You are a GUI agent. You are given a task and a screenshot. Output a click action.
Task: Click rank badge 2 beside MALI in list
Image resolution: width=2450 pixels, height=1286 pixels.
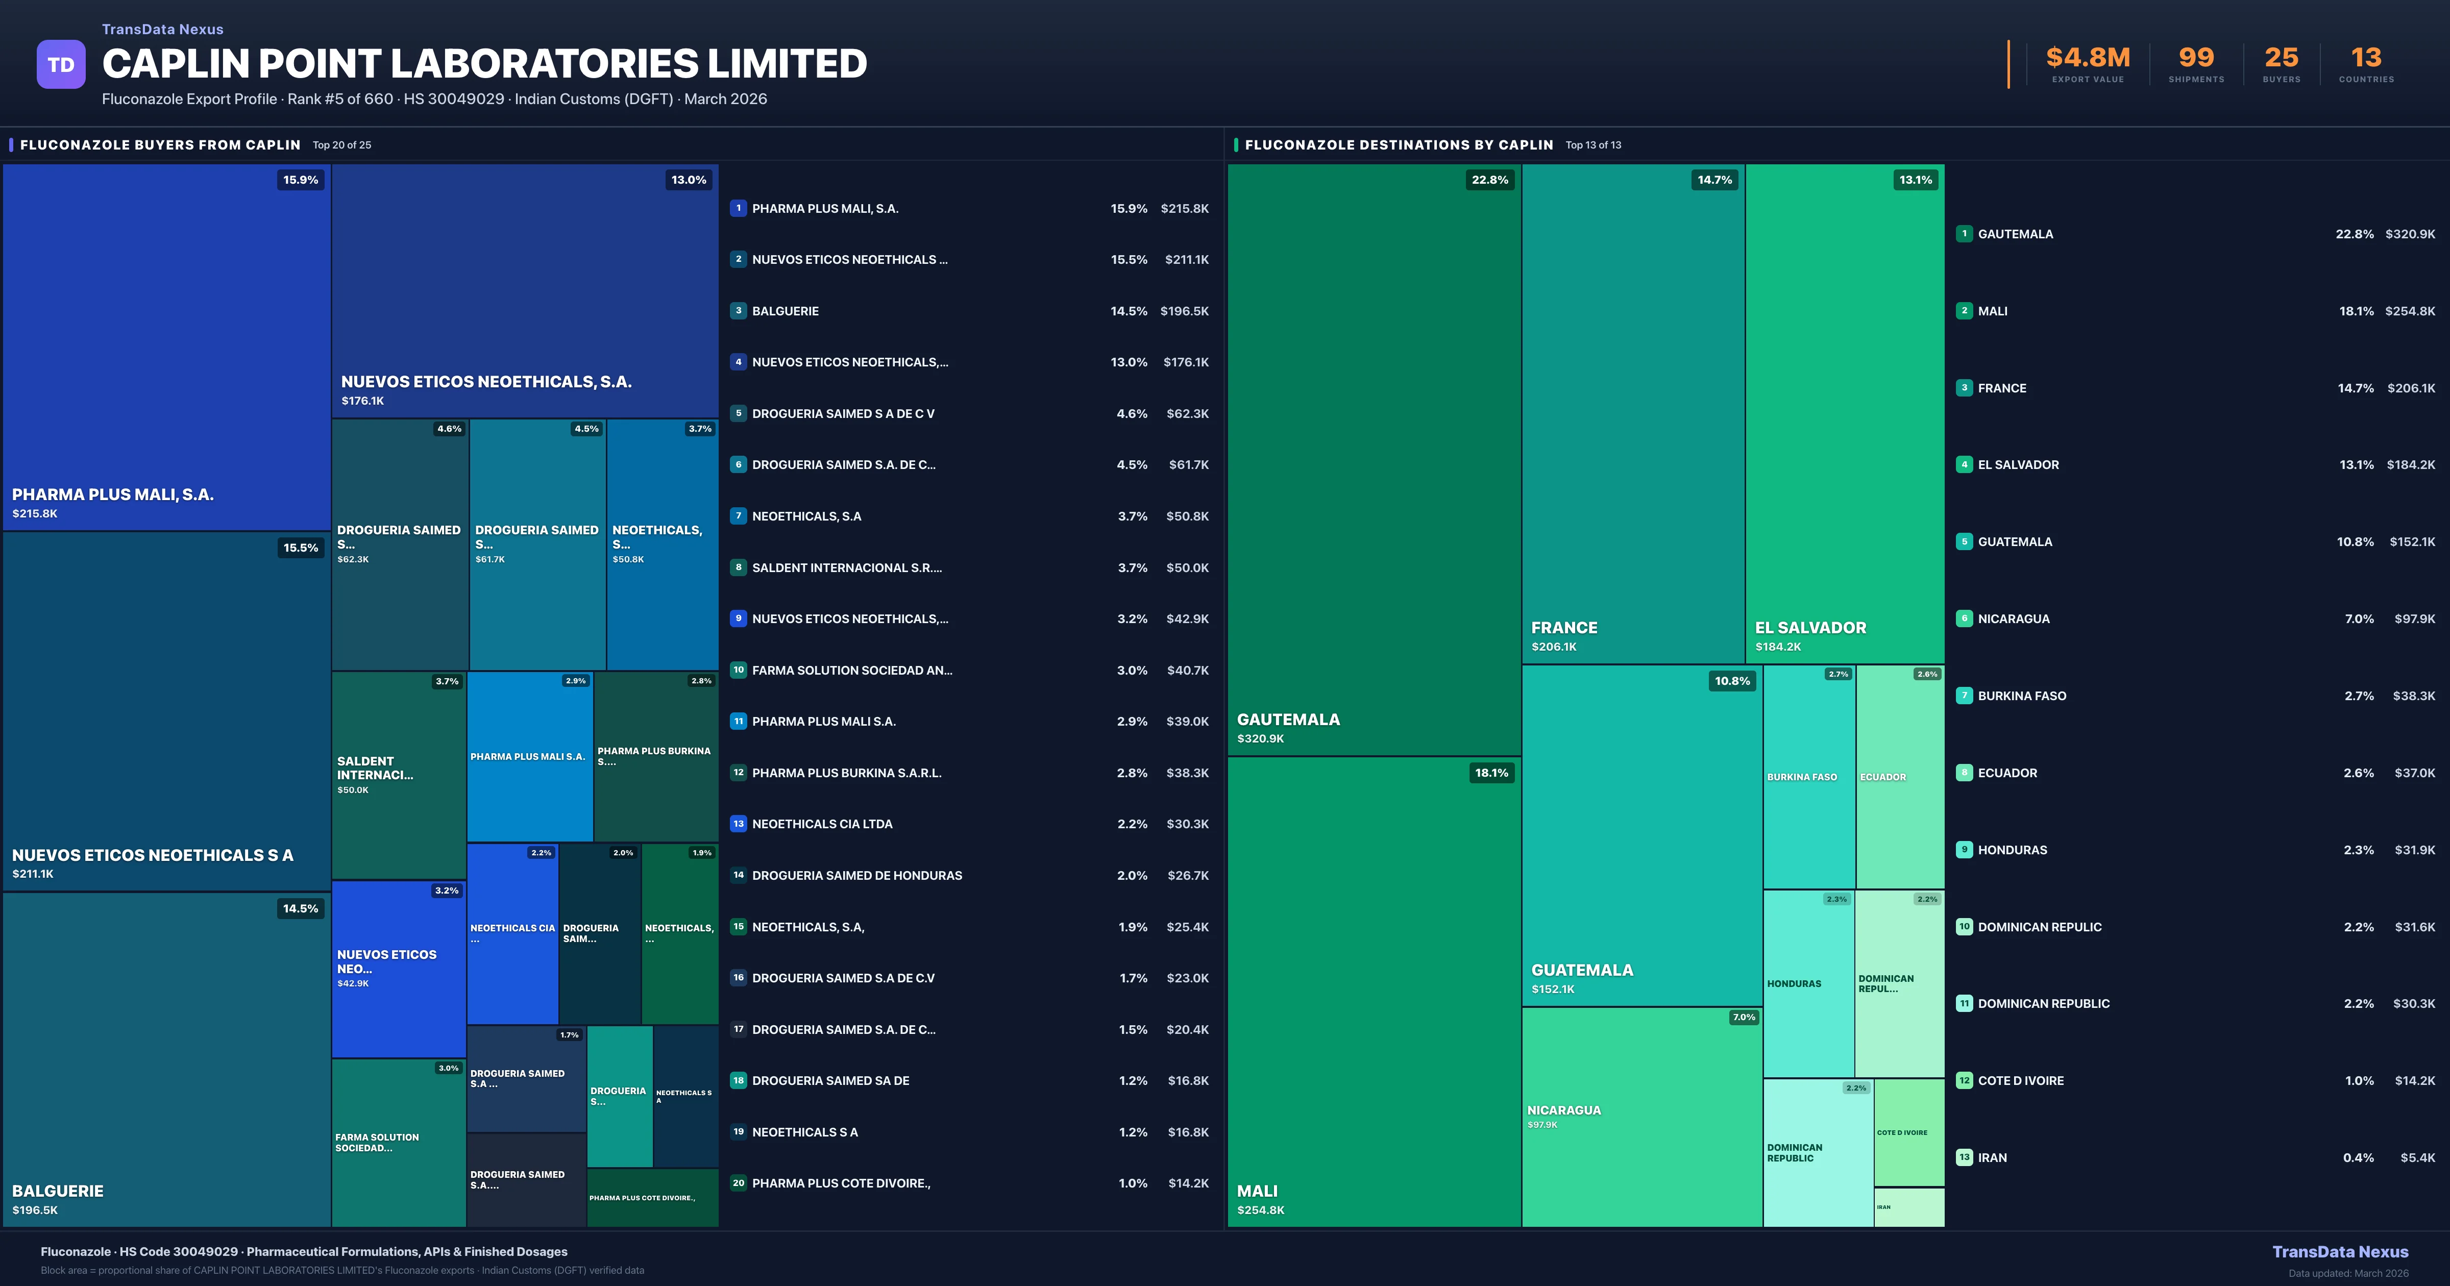[x=1964, y=311]
